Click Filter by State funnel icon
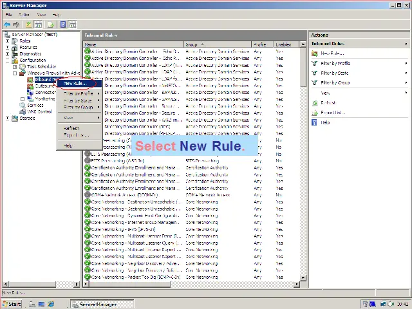The image size is (412, 309). click(x=314, y=73)
